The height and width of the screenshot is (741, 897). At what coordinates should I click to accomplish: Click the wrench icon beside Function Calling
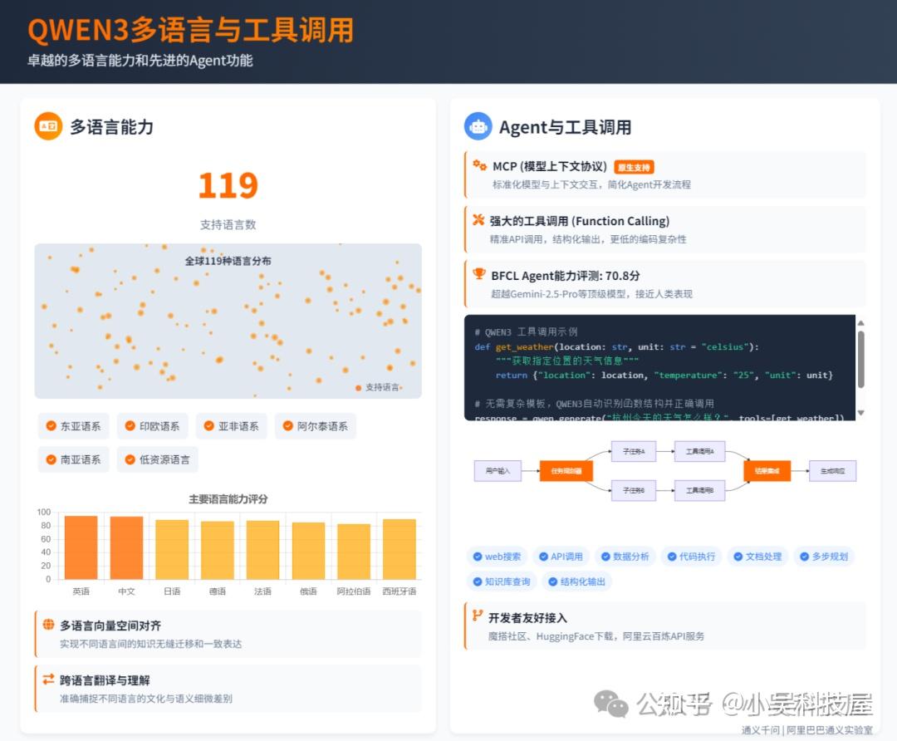coord(480,222)
